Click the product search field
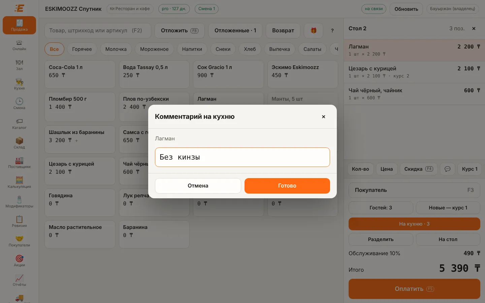 [98, 31]
